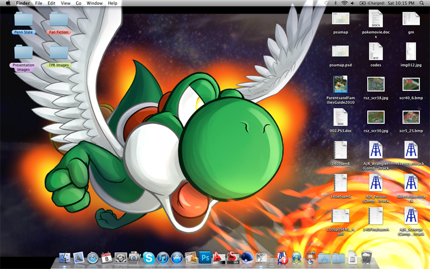Screen dimensions: 430x269
Task: Open the volume speaker menu
Action: point(353,3)
